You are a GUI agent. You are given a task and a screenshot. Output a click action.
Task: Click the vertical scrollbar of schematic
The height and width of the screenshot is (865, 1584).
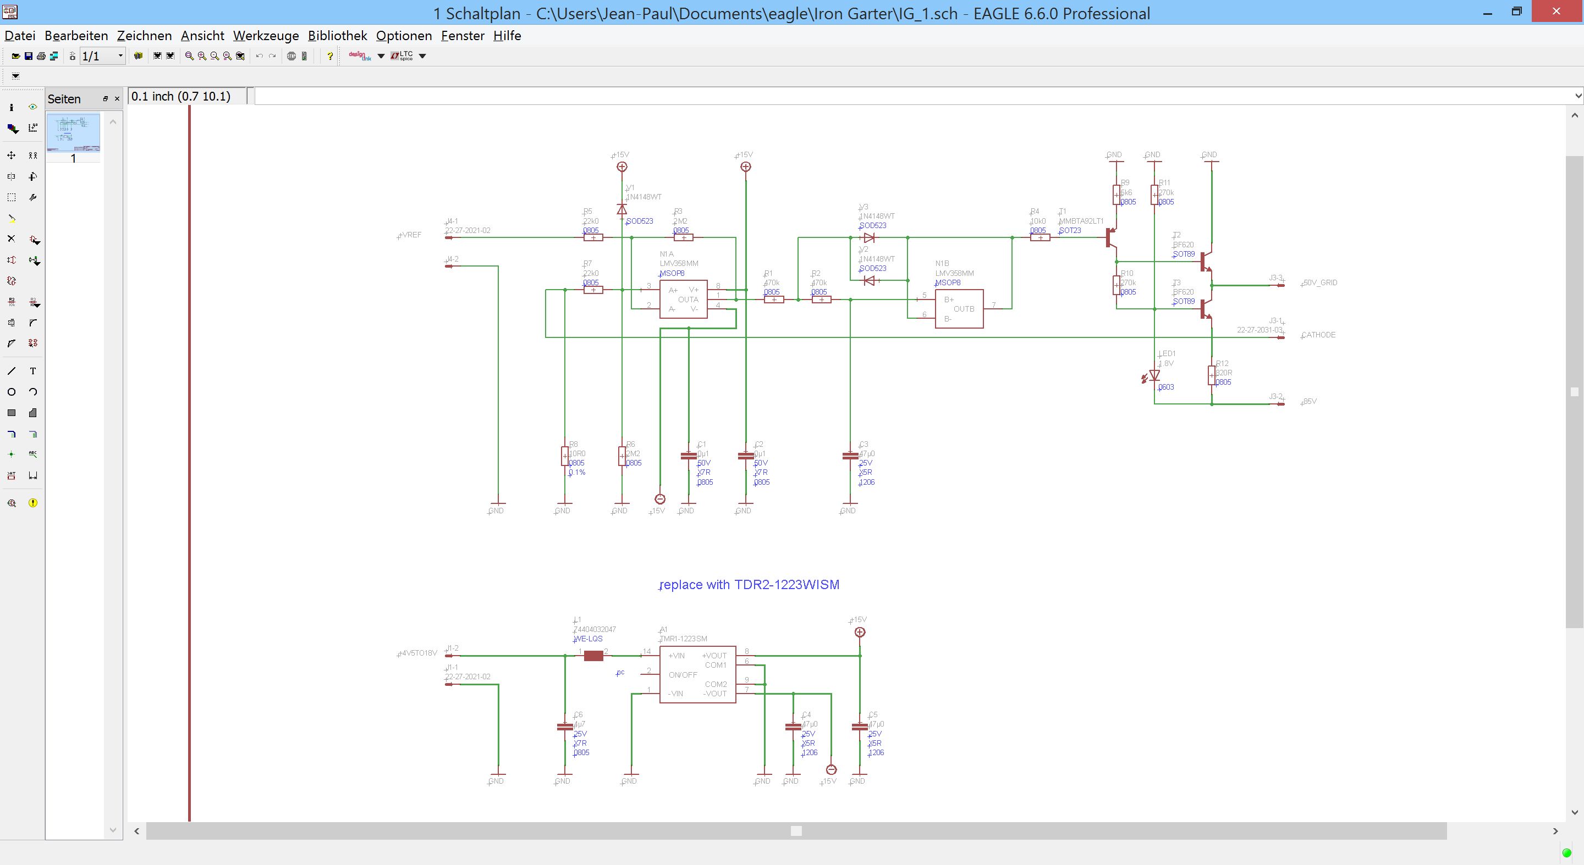pos(1575,392)
